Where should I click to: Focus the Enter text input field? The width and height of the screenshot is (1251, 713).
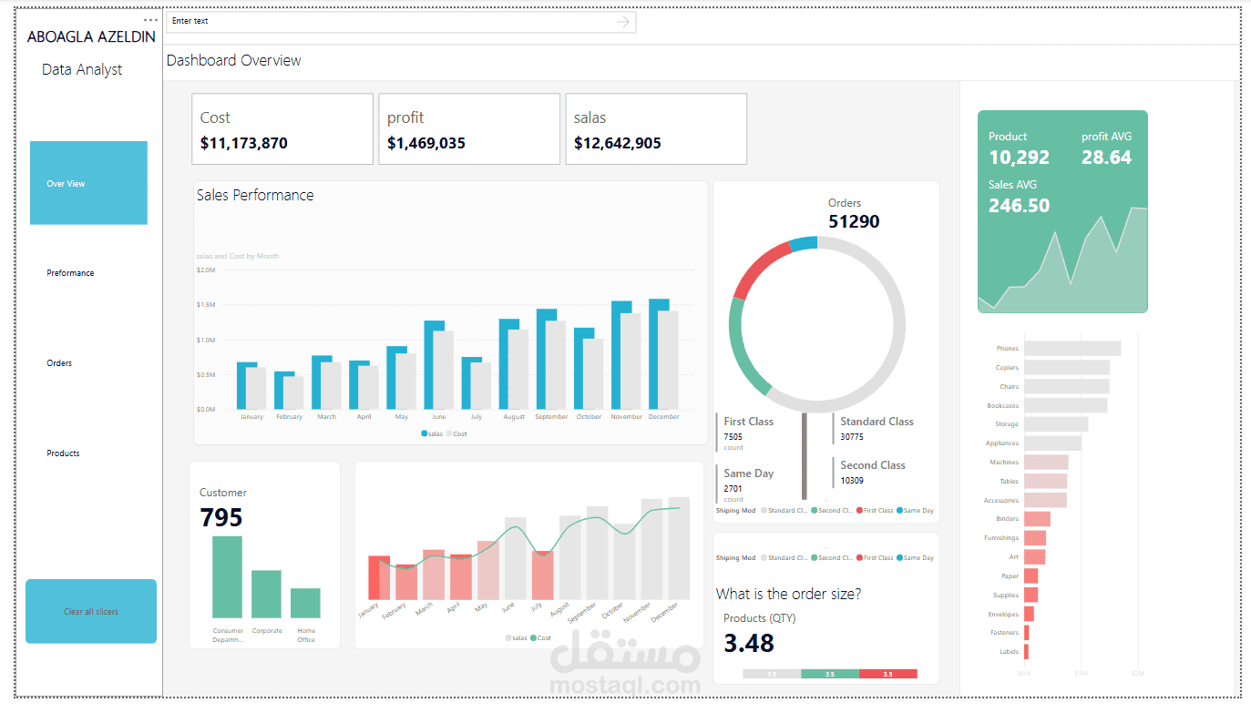pos(401,22)
